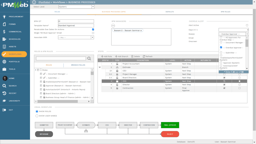Check the Board Directors role in tree

point(41,93)
